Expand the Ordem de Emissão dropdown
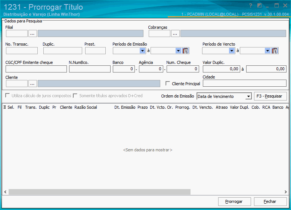This screenshot has width=291, height=210. [x=248, y=96]
